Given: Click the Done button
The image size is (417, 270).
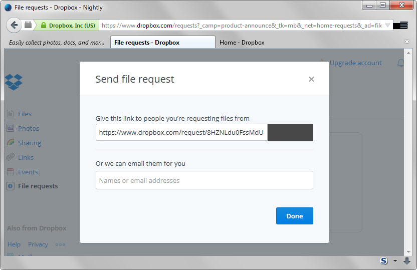Looking at the screenshot, I should point(294,216).
